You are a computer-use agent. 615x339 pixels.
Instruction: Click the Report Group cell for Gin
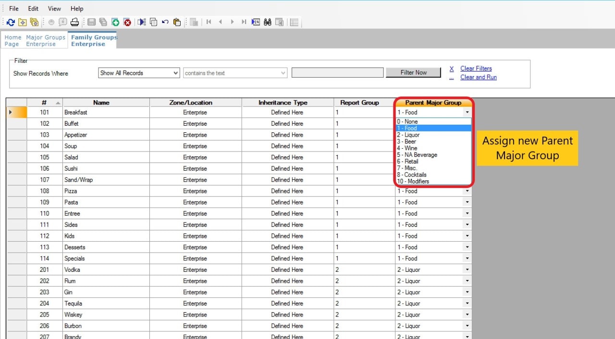tap(365, 292)
